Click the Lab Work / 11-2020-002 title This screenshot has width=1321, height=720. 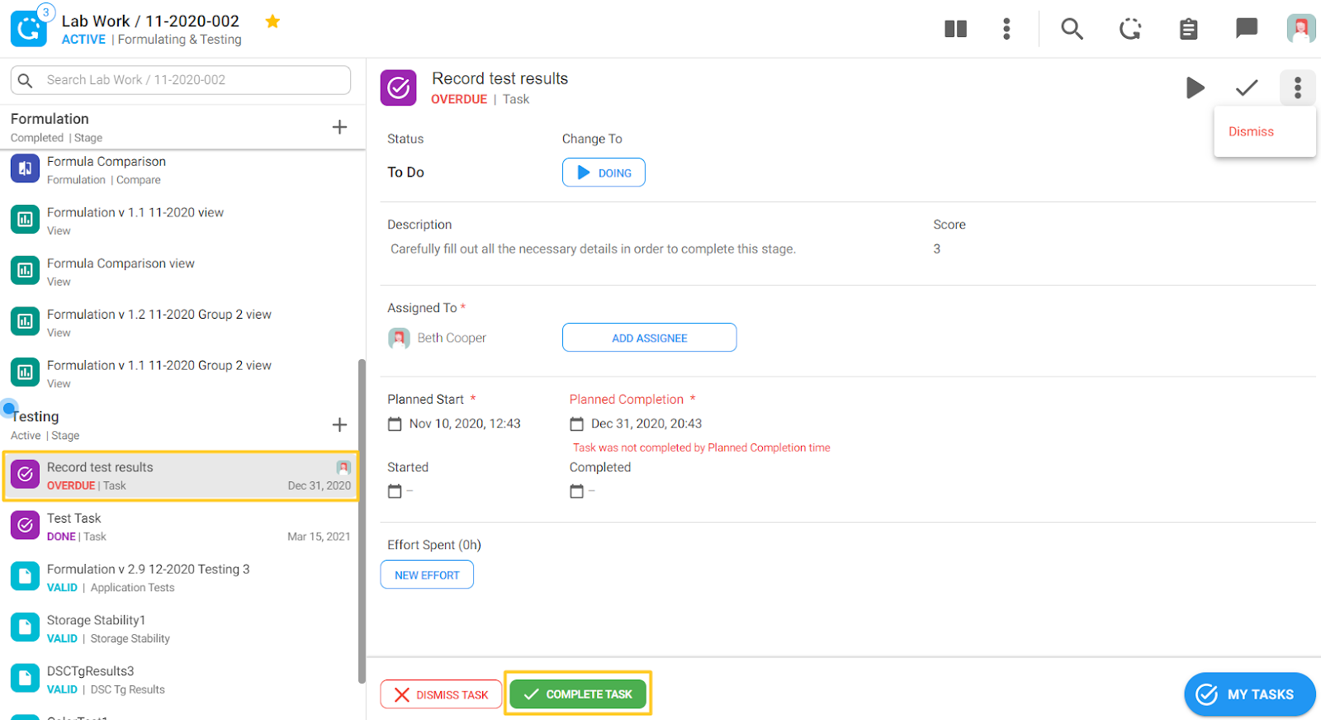(x=150, y=21)
